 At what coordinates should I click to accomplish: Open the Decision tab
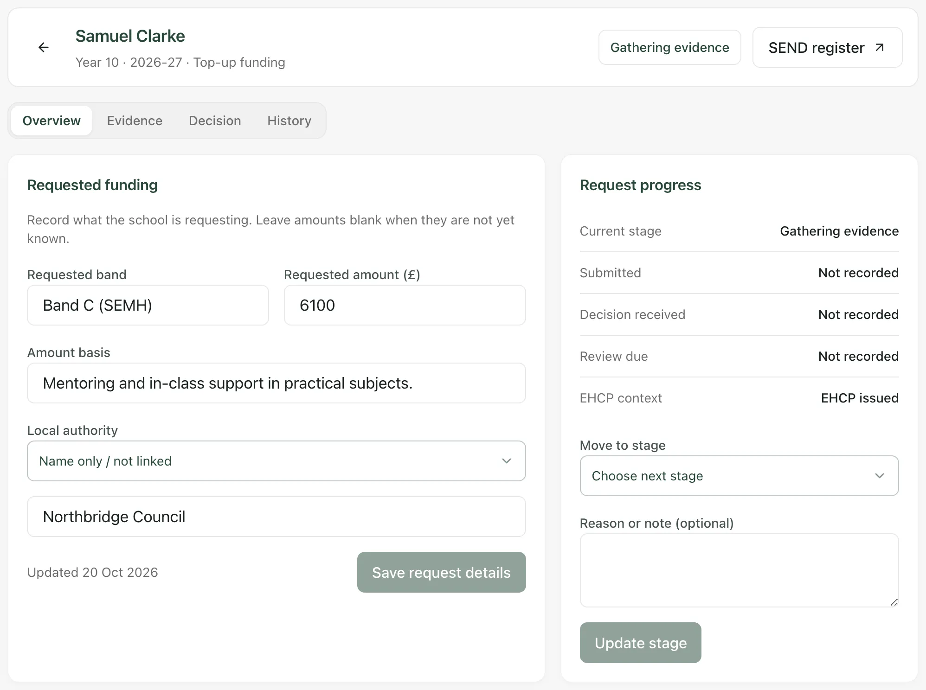(x=215, y=121)
